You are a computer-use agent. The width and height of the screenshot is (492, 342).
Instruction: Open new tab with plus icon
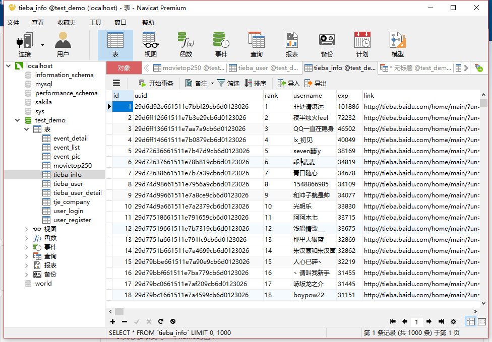479,67
